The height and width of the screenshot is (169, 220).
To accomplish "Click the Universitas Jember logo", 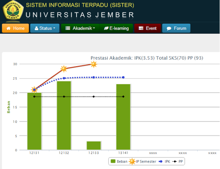I will (13, 11).
